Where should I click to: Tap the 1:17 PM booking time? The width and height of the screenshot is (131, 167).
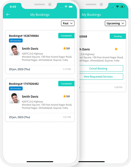coord(67,69)
